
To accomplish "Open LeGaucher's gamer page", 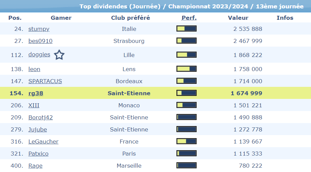I will tap(43, 141).
